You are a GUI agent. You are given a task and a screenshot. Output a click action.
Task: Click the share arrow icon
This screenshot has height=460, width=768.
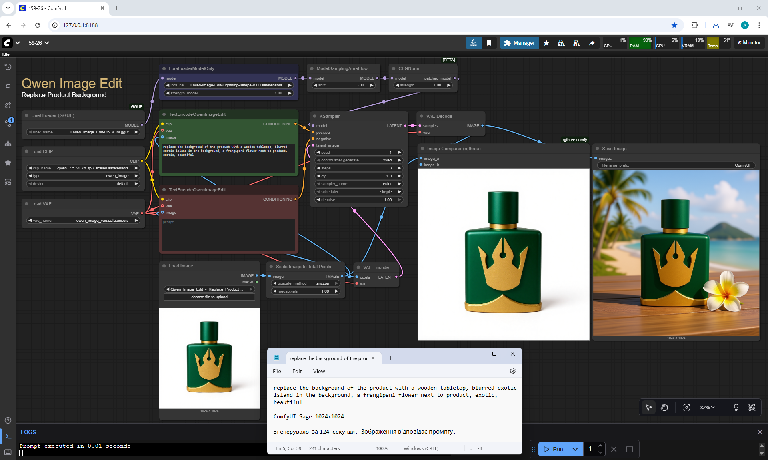(592, 43)
